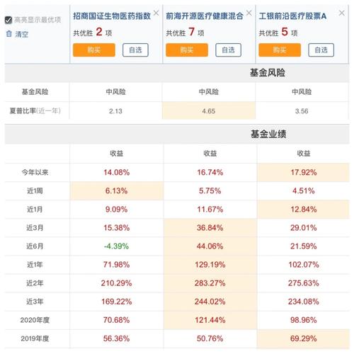Click the highlighted 4.65 Sharpe ratio cell
This screenshot has height=354, width=354.
(209, 110)
